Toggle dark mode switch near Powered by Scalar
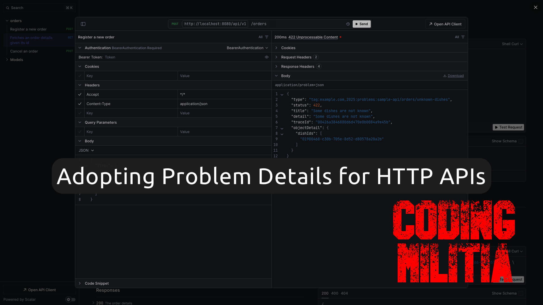The width and height of the screenshot is (543, 305). coord(71,300)
